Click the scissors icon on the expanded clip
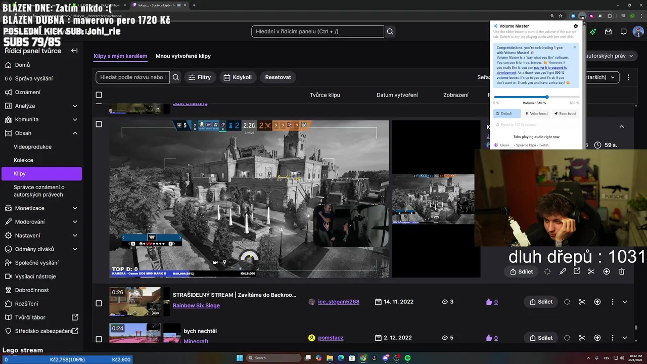Screen dimensions: 647x364 [x=591, y=271]
